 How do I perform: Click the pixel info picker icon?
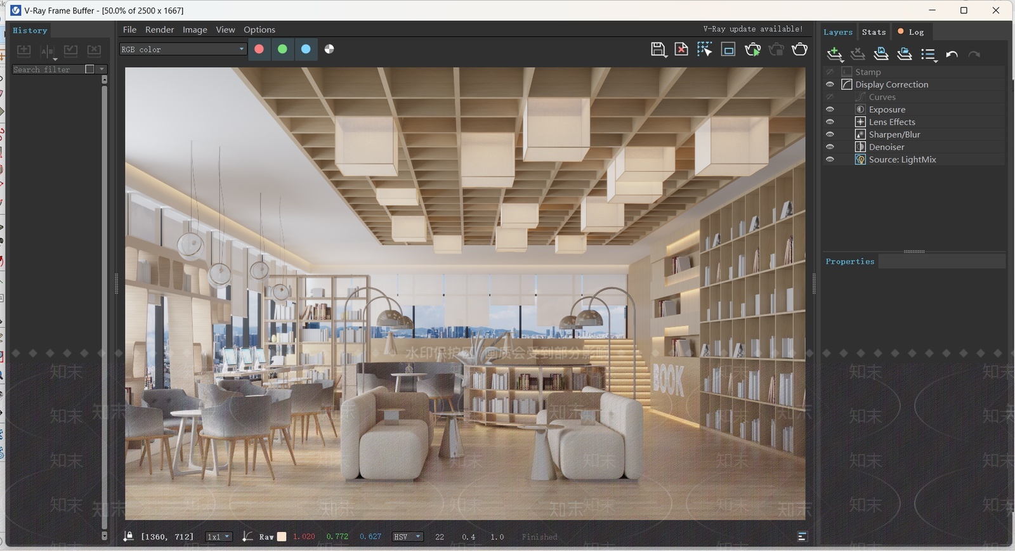click(247, 536)
